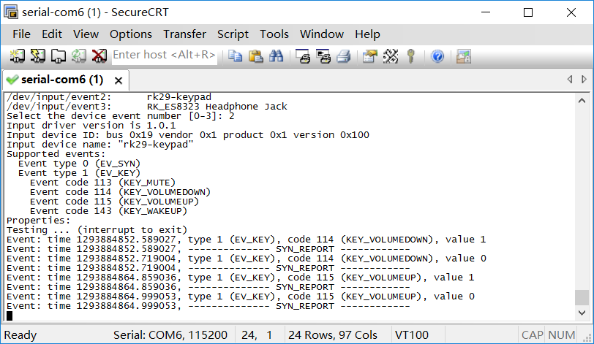Click 'Input driver version is 1.0.1' line

(91, 126)
